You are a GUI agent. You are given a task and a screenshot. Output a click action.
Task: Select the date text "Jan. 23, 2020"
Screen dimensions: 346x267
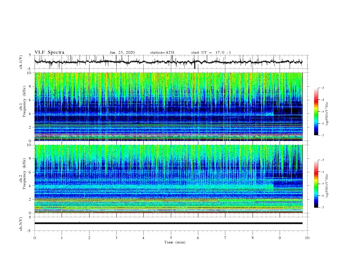point(122,52)
